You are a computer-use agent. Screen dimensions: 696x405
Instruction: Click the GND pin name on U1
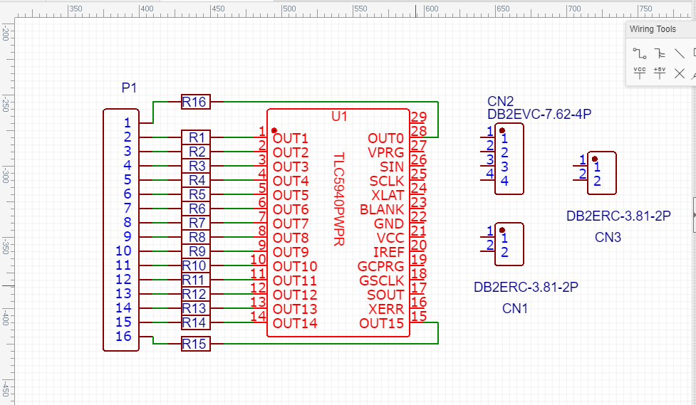pos(389,223)
